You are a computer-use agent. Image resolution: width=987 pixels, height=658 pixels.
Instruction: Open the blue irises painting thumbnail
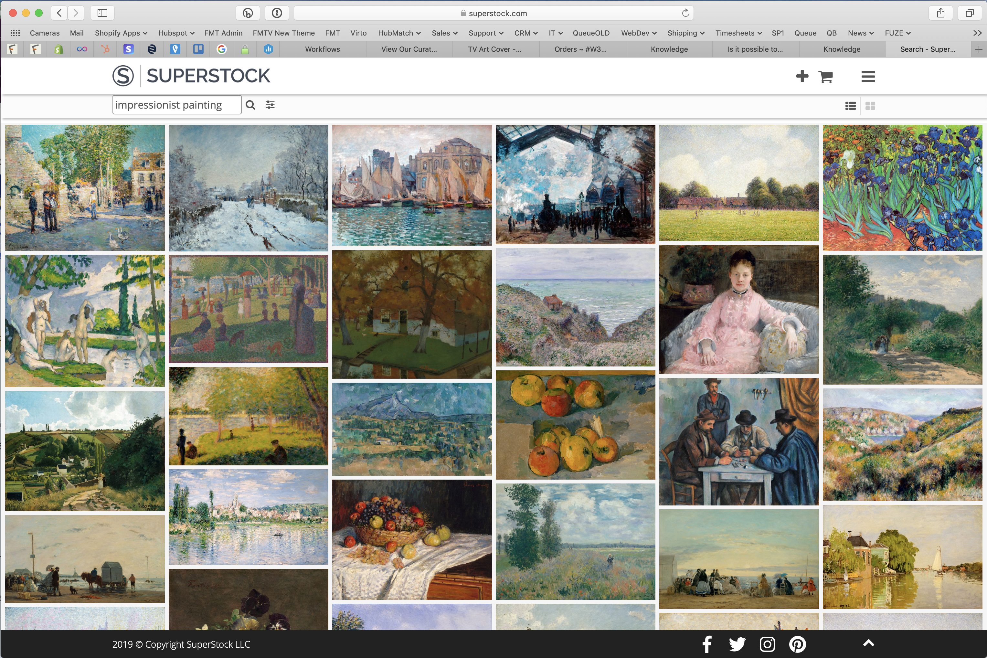click(x=902, y=187)
